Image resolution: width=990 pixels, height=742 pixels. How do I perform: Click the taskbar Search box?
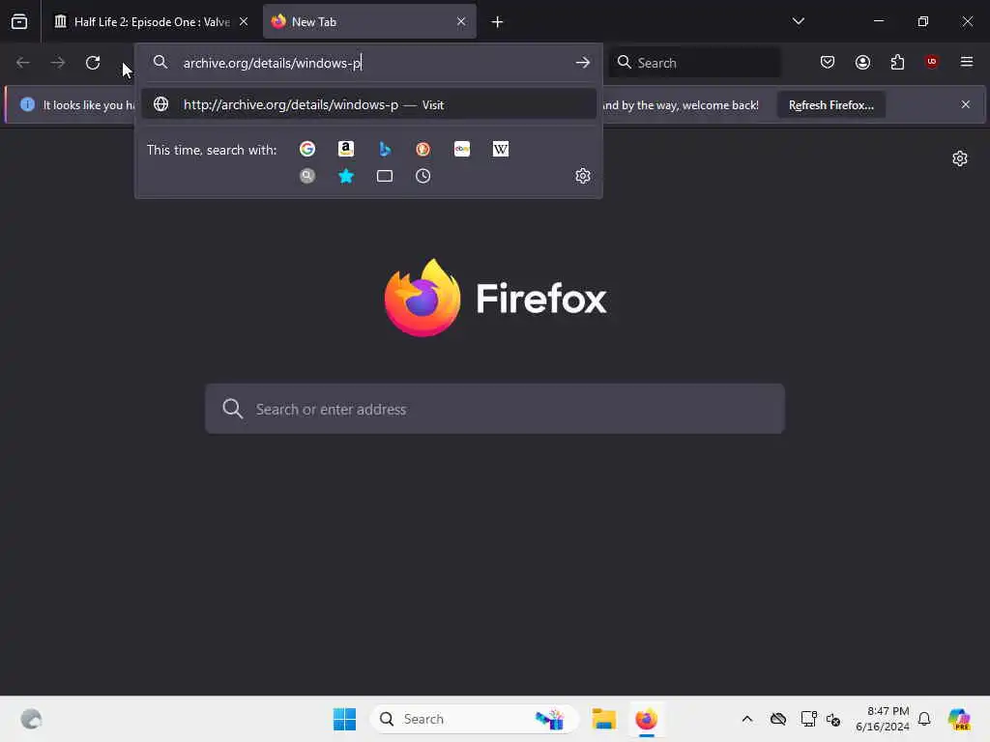tap(474, 719)
